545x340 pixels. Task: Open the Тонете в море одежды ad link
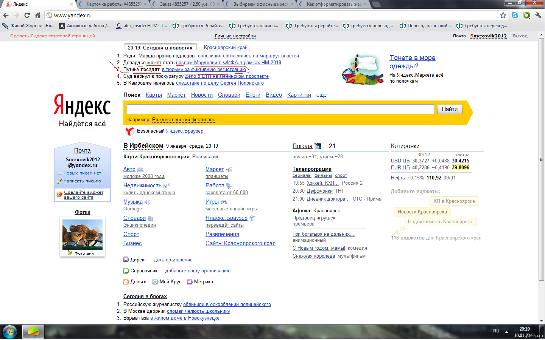click(412, 62)
